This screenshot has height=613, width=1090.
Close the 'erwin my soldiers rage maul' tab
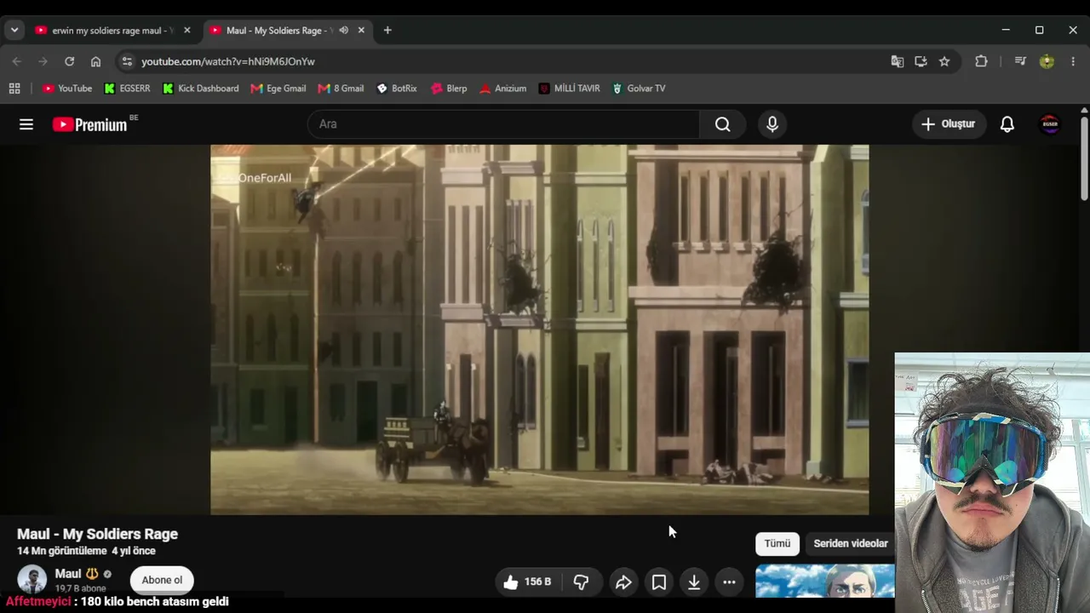point(187,31)
